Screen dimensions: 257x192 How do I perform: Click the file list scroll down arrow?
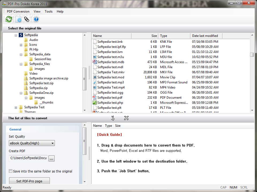(x=252, y=110)
